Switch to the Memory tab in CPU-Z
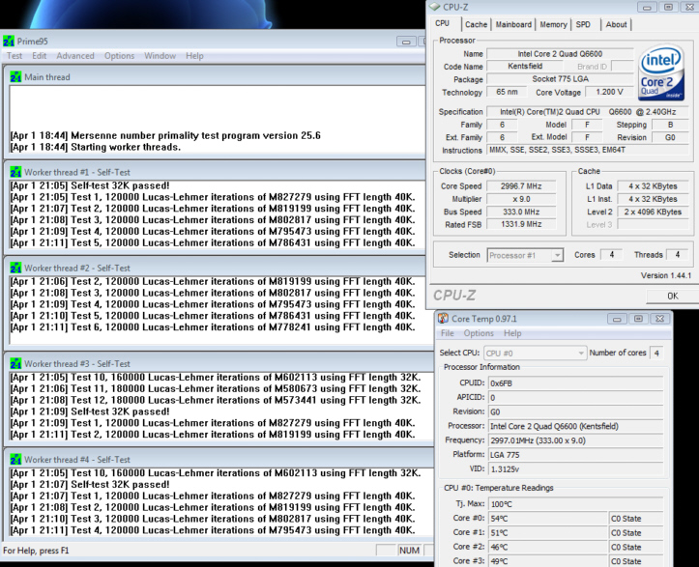699x567 pixels. [x=553, y=24]
